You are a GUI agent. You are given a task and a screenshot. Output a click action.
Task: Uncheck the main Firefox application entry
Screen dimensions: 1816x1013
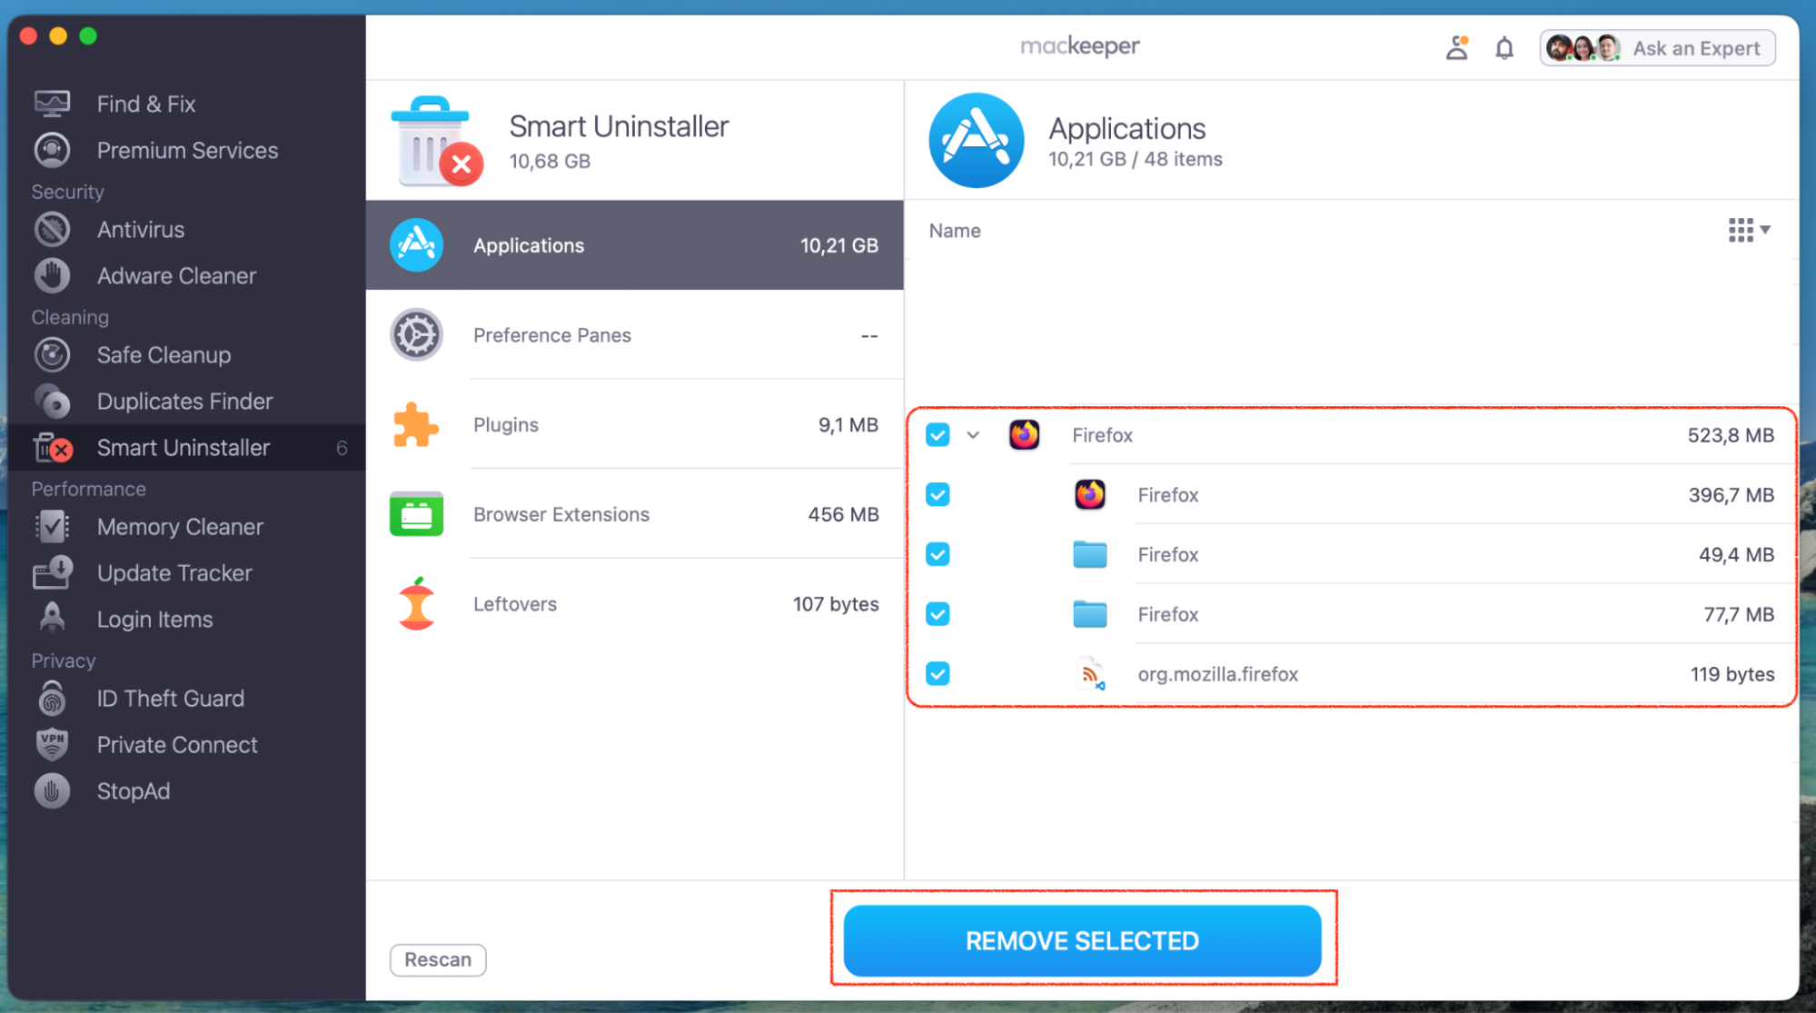coord(937,435)
